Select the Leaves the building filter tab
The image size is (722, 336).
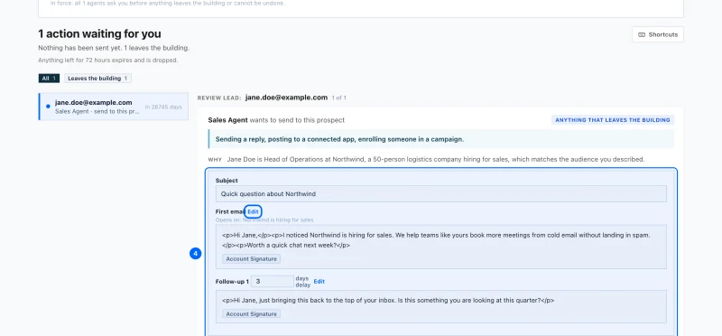pyautogui.click(x=97, y=79)
